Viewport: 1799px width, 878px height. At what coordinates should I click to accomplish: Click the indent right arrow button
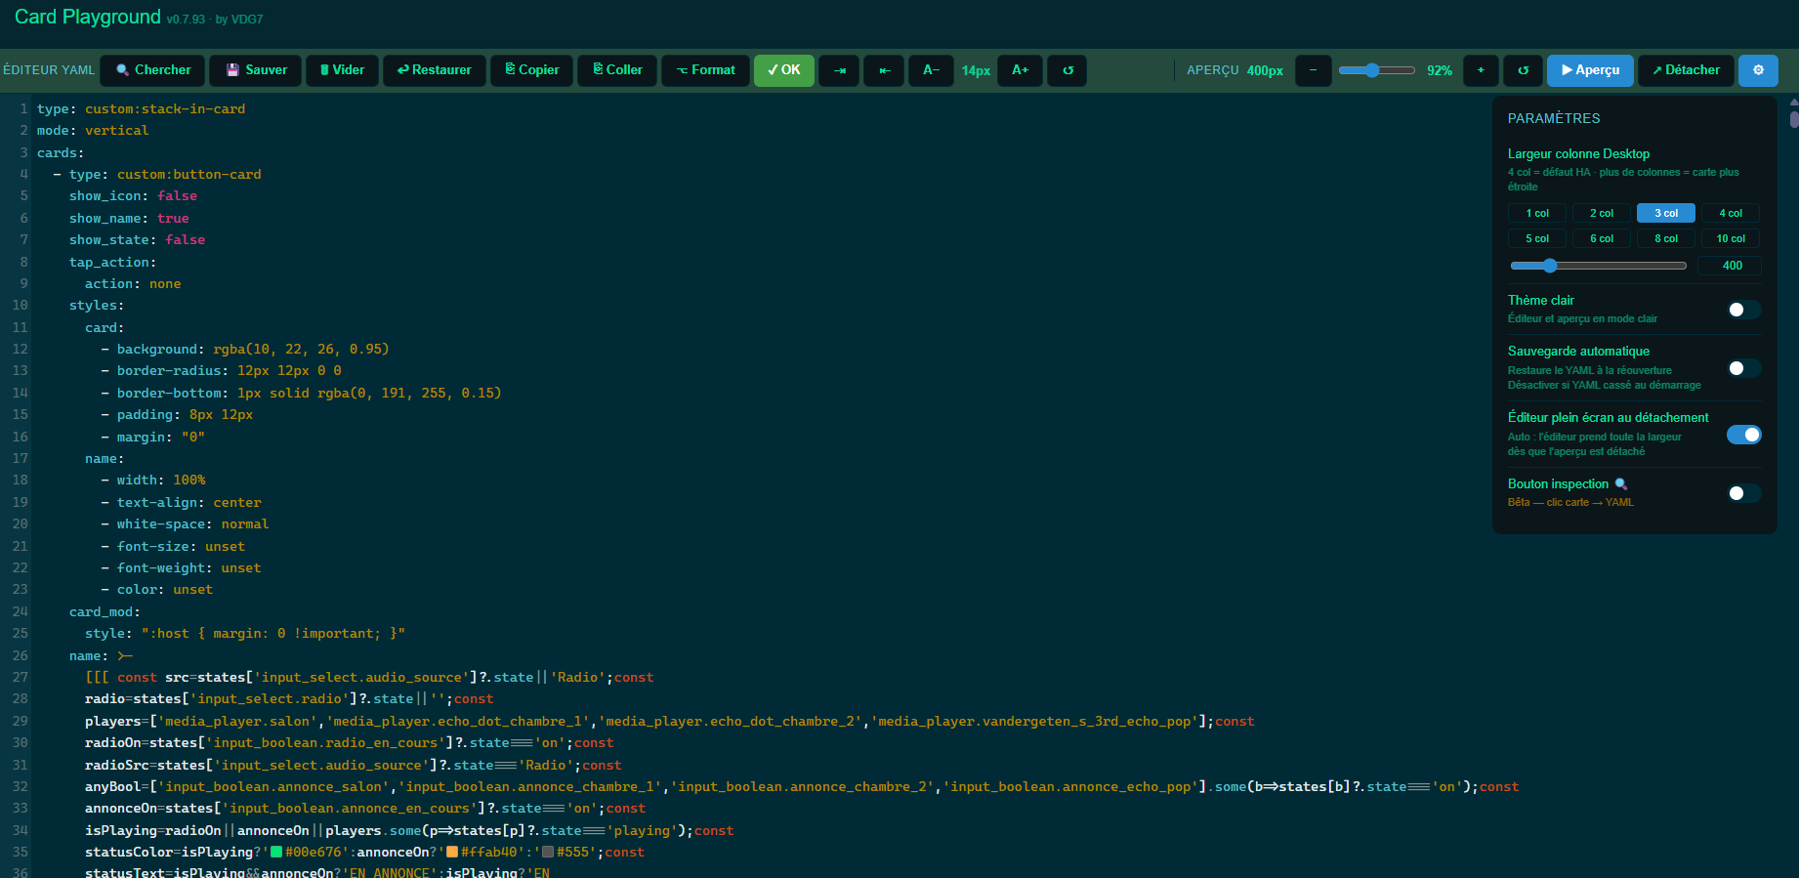pos(839,70)
